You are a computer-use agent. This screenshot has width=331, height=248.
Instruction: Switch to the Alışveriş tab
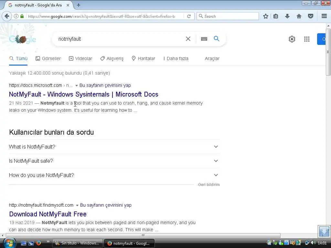coord(112,58)
